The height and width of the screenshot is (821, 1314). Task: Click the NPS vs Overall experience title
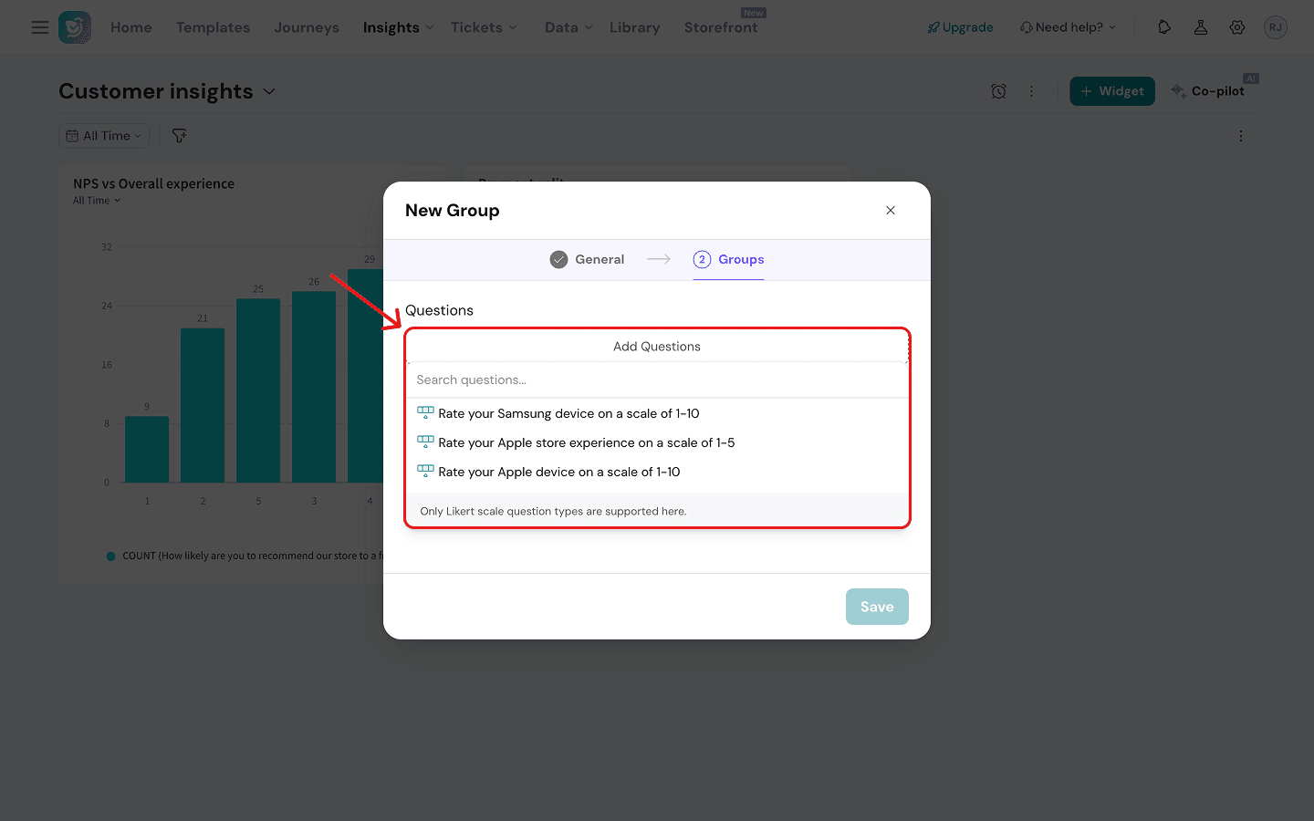click(x=153, y=183)
